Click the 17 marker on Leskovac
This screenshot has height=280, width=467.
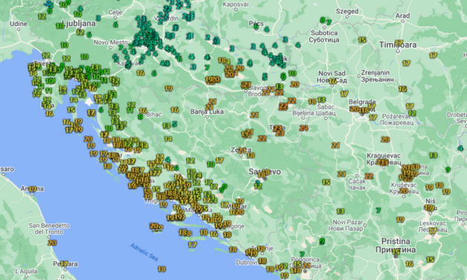click(x=433, y=230)
